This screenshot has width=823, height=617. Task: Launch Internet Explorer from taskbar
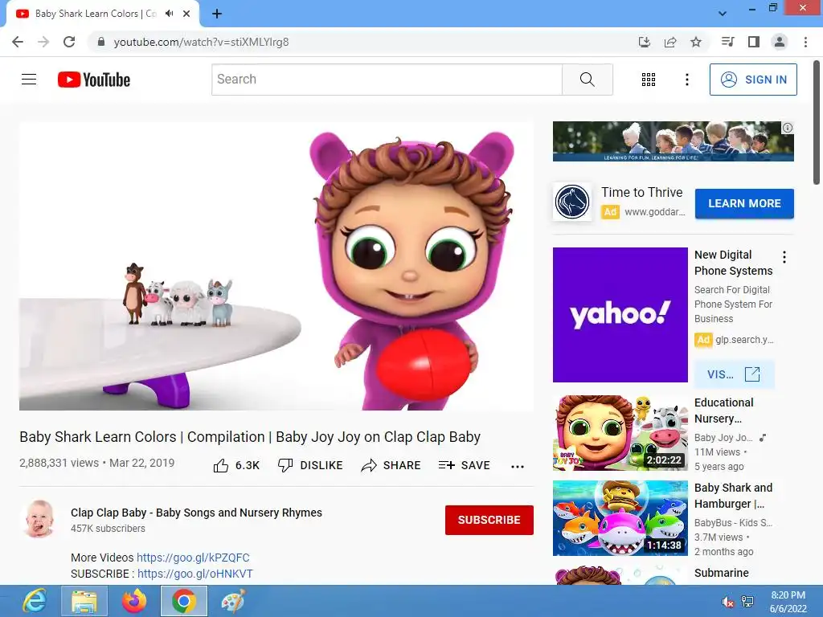coord(34,601)
